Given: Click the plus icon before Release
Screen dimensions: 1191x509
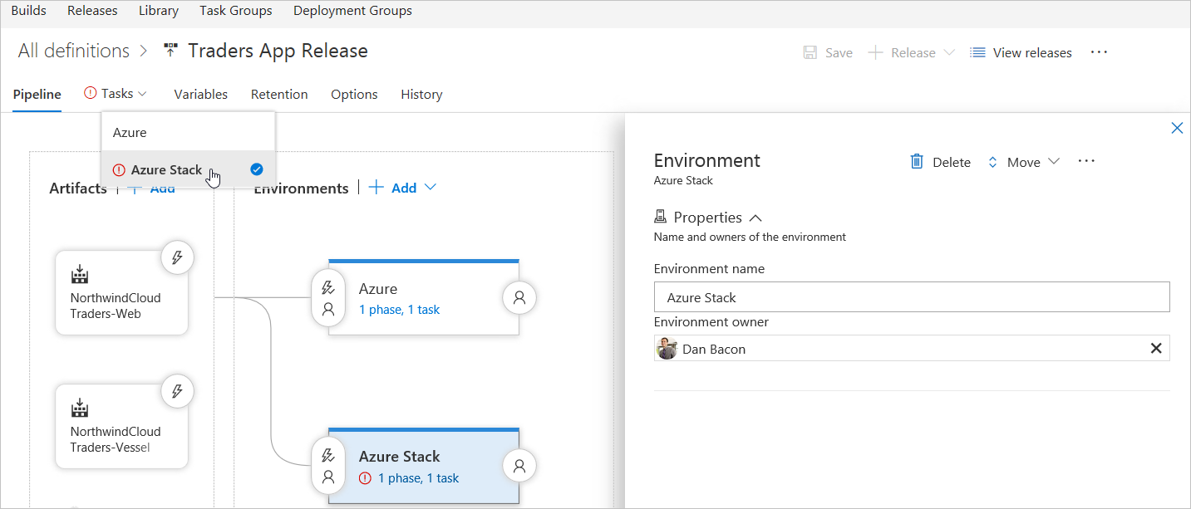Looking at the screenshot, I should click(x=875, y=52).
